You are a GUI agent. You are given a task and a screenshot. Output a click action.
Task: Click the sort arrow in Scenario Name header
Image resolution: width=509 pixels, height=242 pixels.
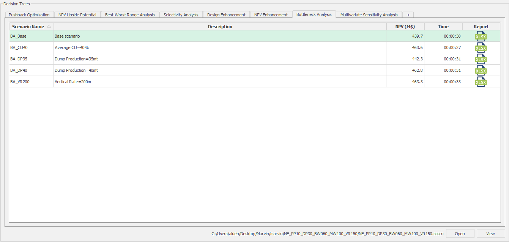coord(49,27)
